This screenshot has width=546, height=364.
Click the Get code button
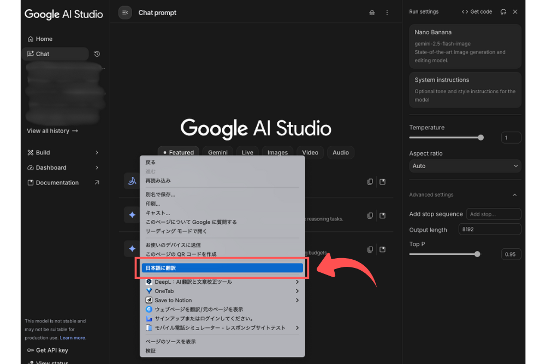477,11
